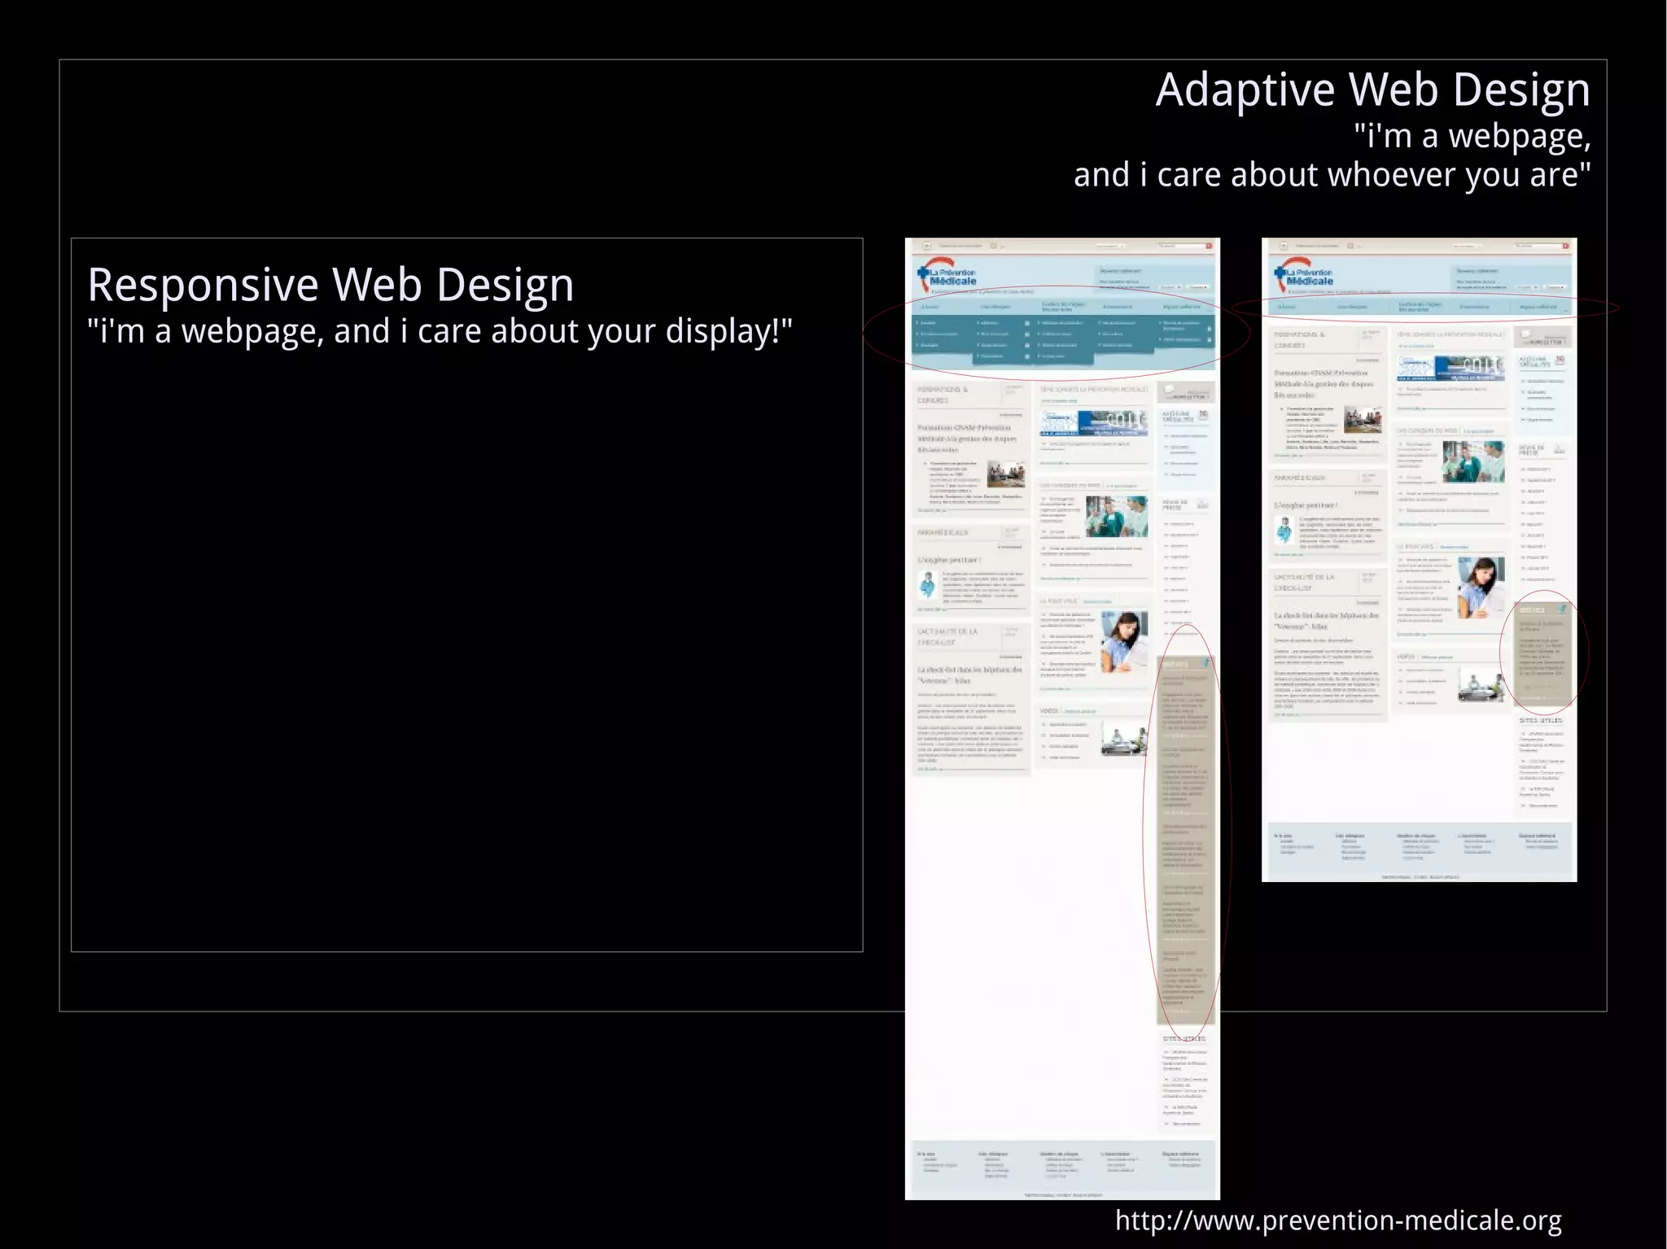Click the blue congress banner in right screenshot
Viewport: 1667px width, 1249px height.
tap(1450, 368)
